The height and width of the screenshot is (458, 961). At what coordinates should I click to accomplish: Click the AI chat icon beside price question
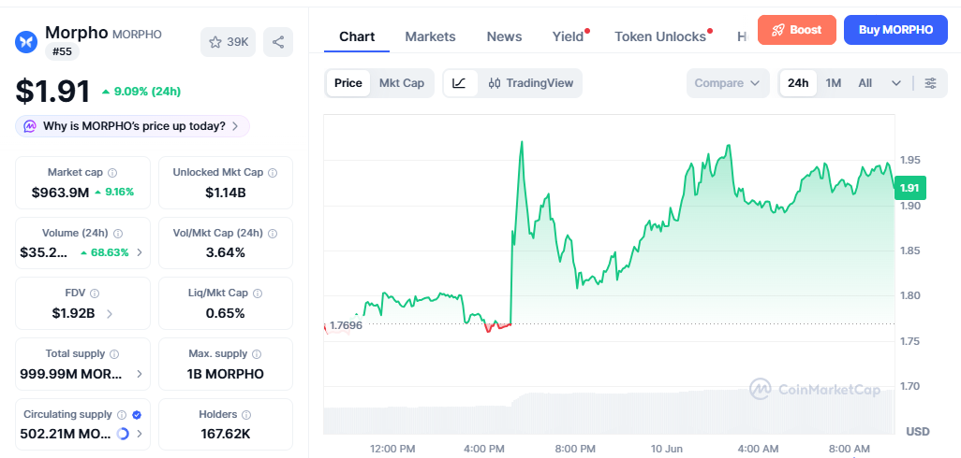tap(29, 126)
